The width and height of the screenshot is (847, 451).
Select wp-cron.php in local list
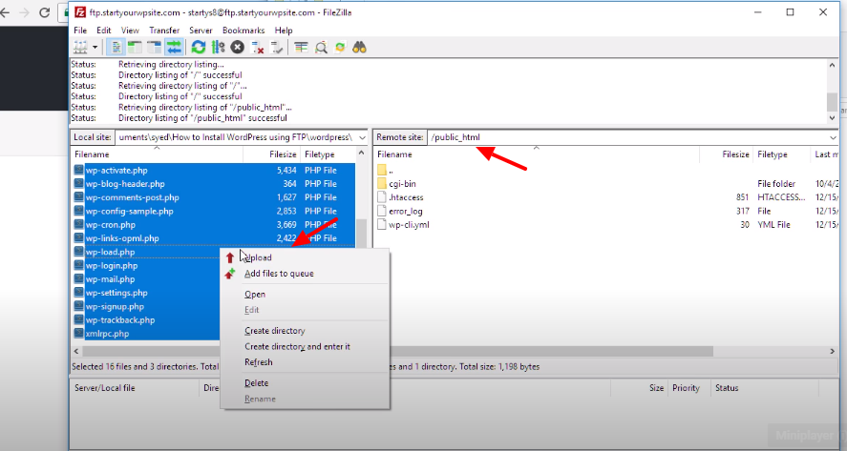[x=110, y=225]
